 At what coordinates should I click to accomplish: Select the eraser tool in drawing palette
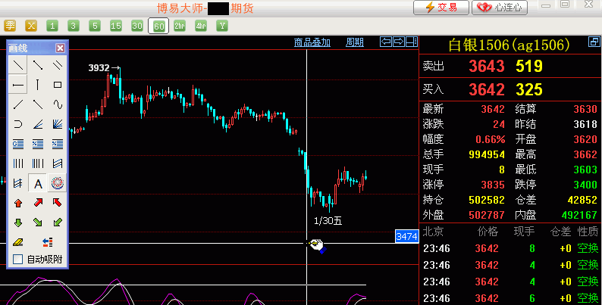[x=17, y=242]
